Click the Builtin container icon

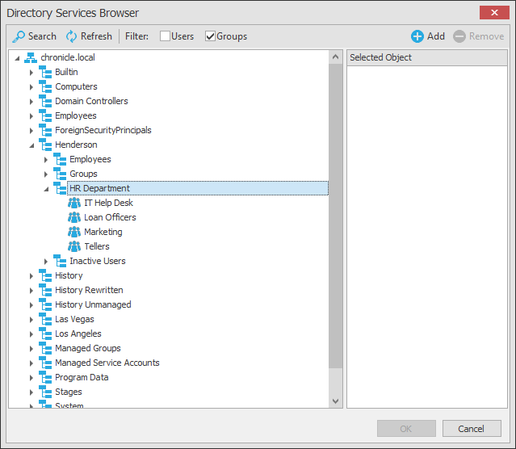coord(45,72)
